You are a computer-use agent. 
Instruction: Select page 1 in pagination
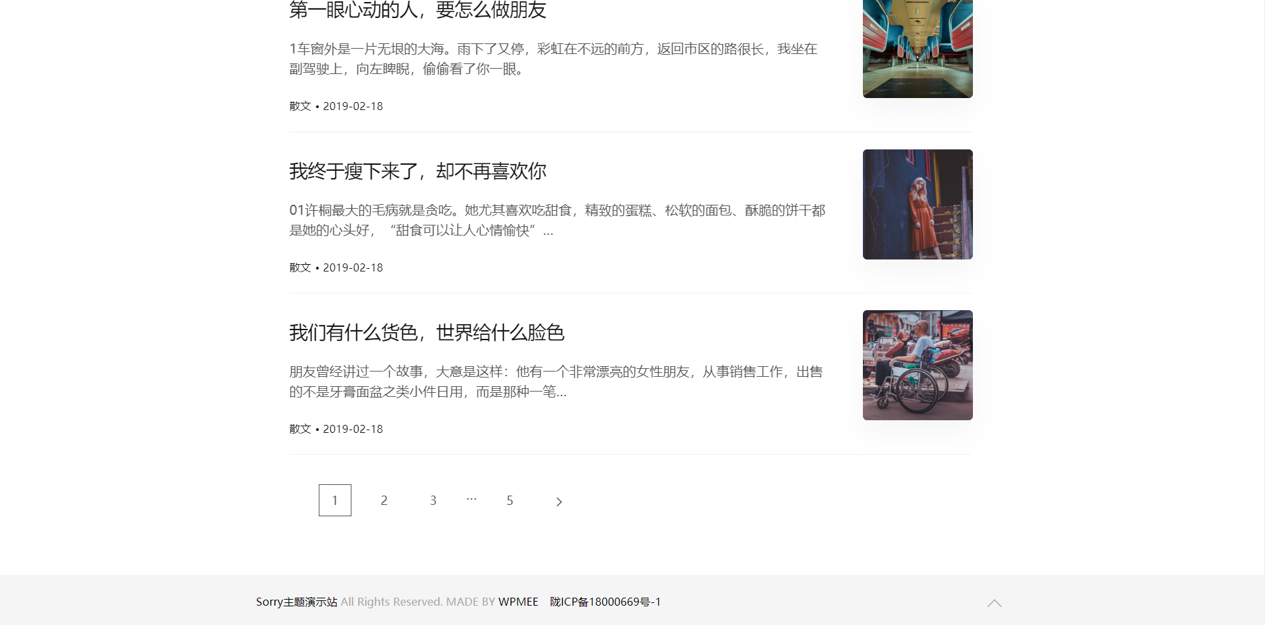[x=335, y=500]
